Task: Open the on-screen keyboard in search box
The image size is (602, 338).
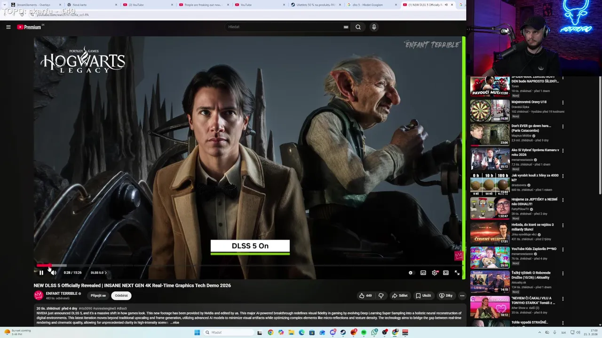Action: (346, 27)
